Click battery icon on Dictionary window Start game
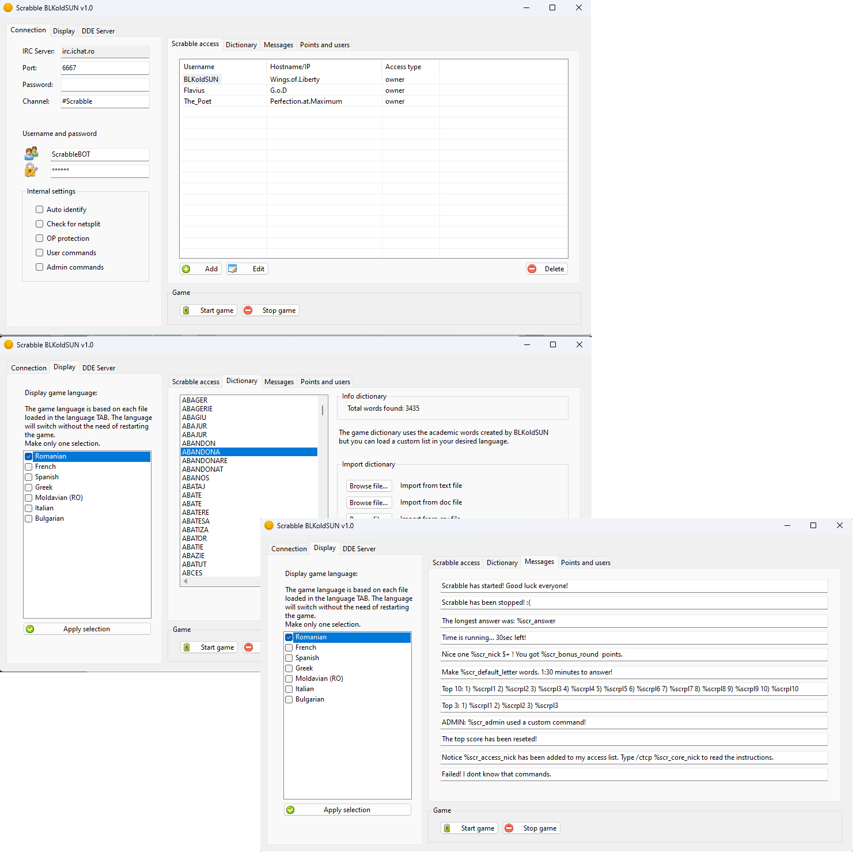Viewport: 864px width, 864px height. tap(187, 647)
